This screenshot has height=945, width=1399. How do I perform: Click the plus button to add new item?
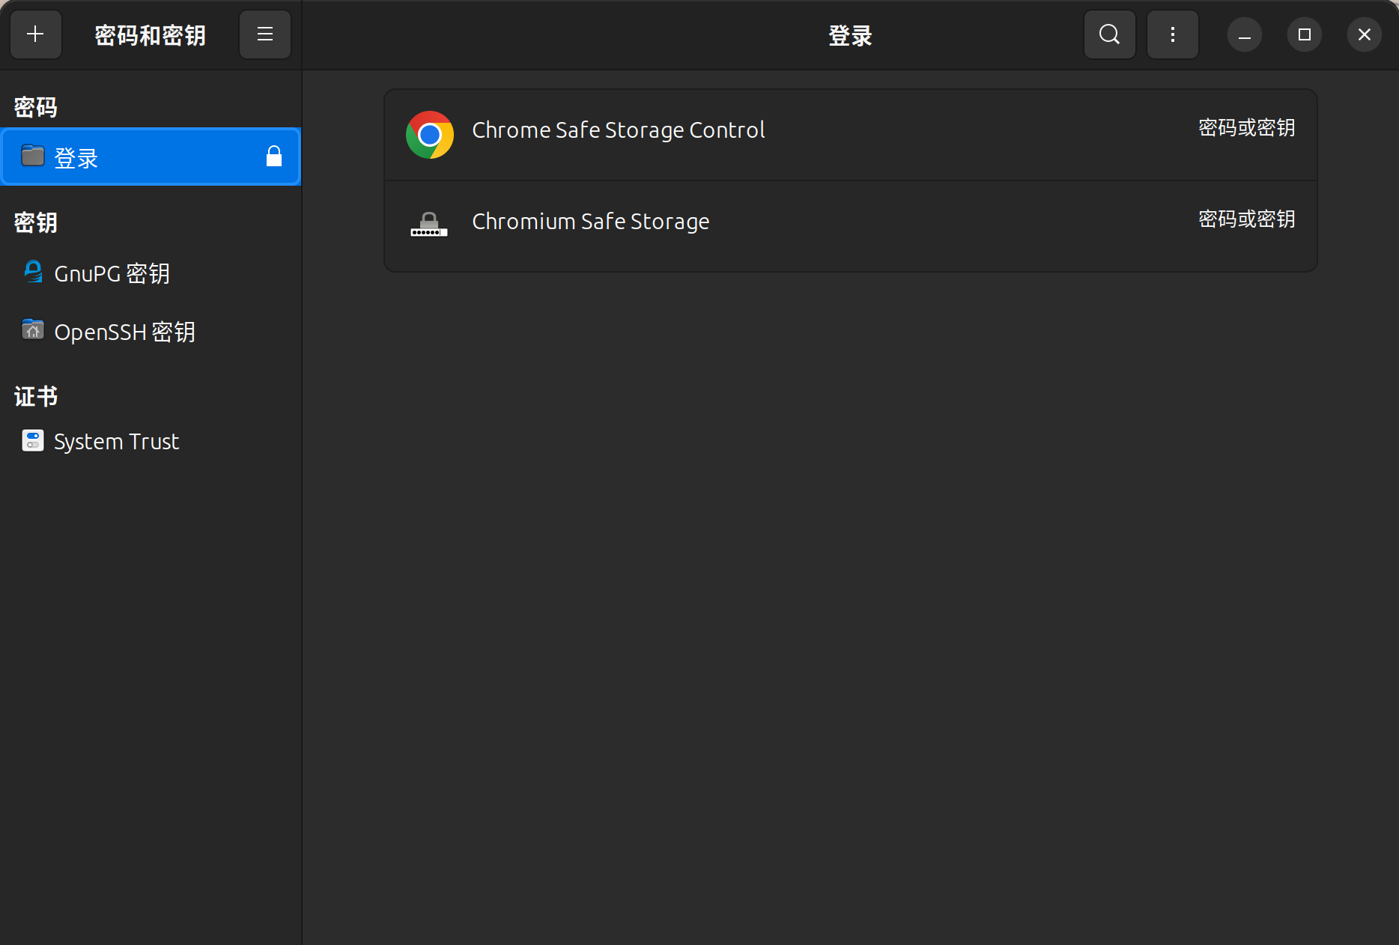(x=35, y=34)
